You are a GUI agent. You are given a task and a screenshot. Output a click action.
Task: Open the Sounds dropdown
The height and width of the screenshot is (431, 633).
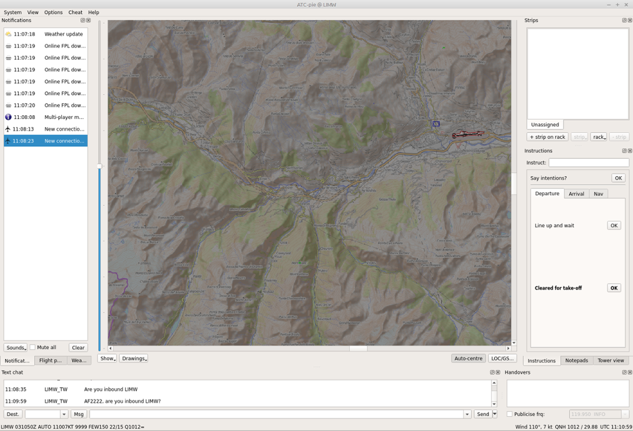click(x=16, y=348)
